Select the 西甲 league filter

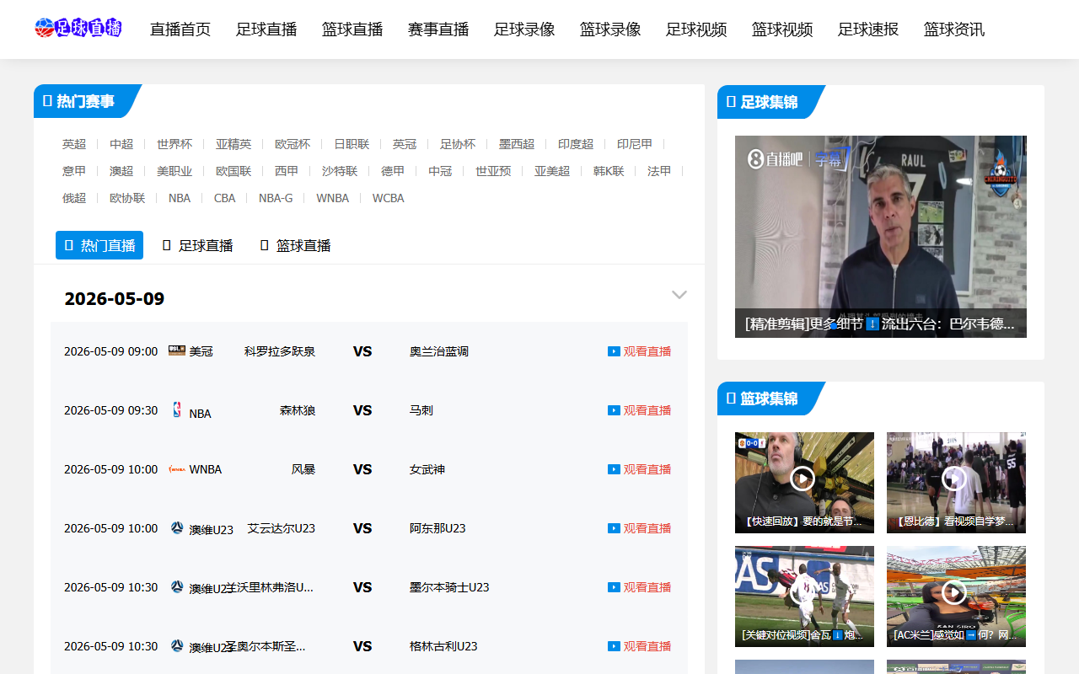pyautogui.click(x=287, y=171)
